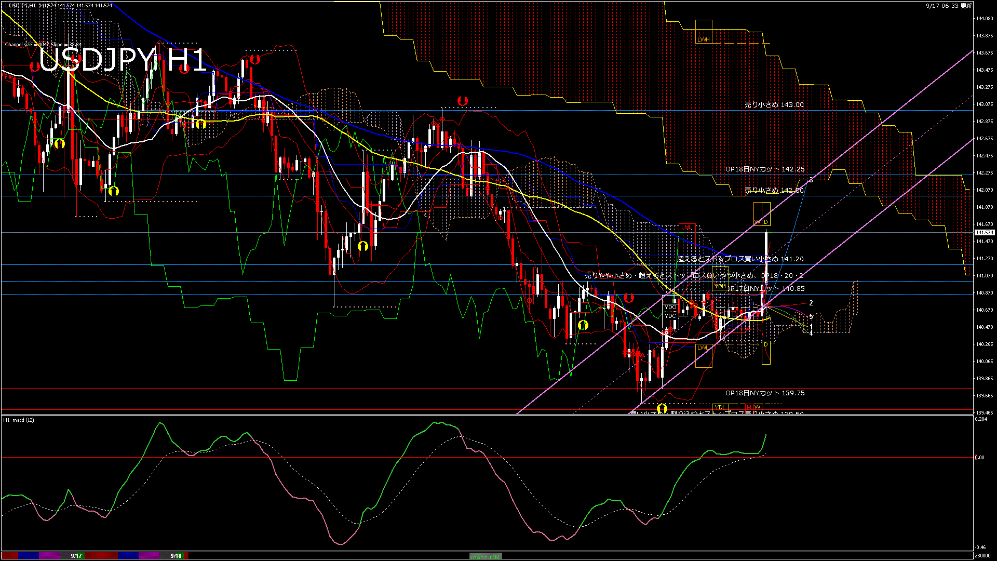Image resolution: width=997 pixels, height=561 pixels.
Task: Click the 139.465 price scale value
Action: click(985, 413)
